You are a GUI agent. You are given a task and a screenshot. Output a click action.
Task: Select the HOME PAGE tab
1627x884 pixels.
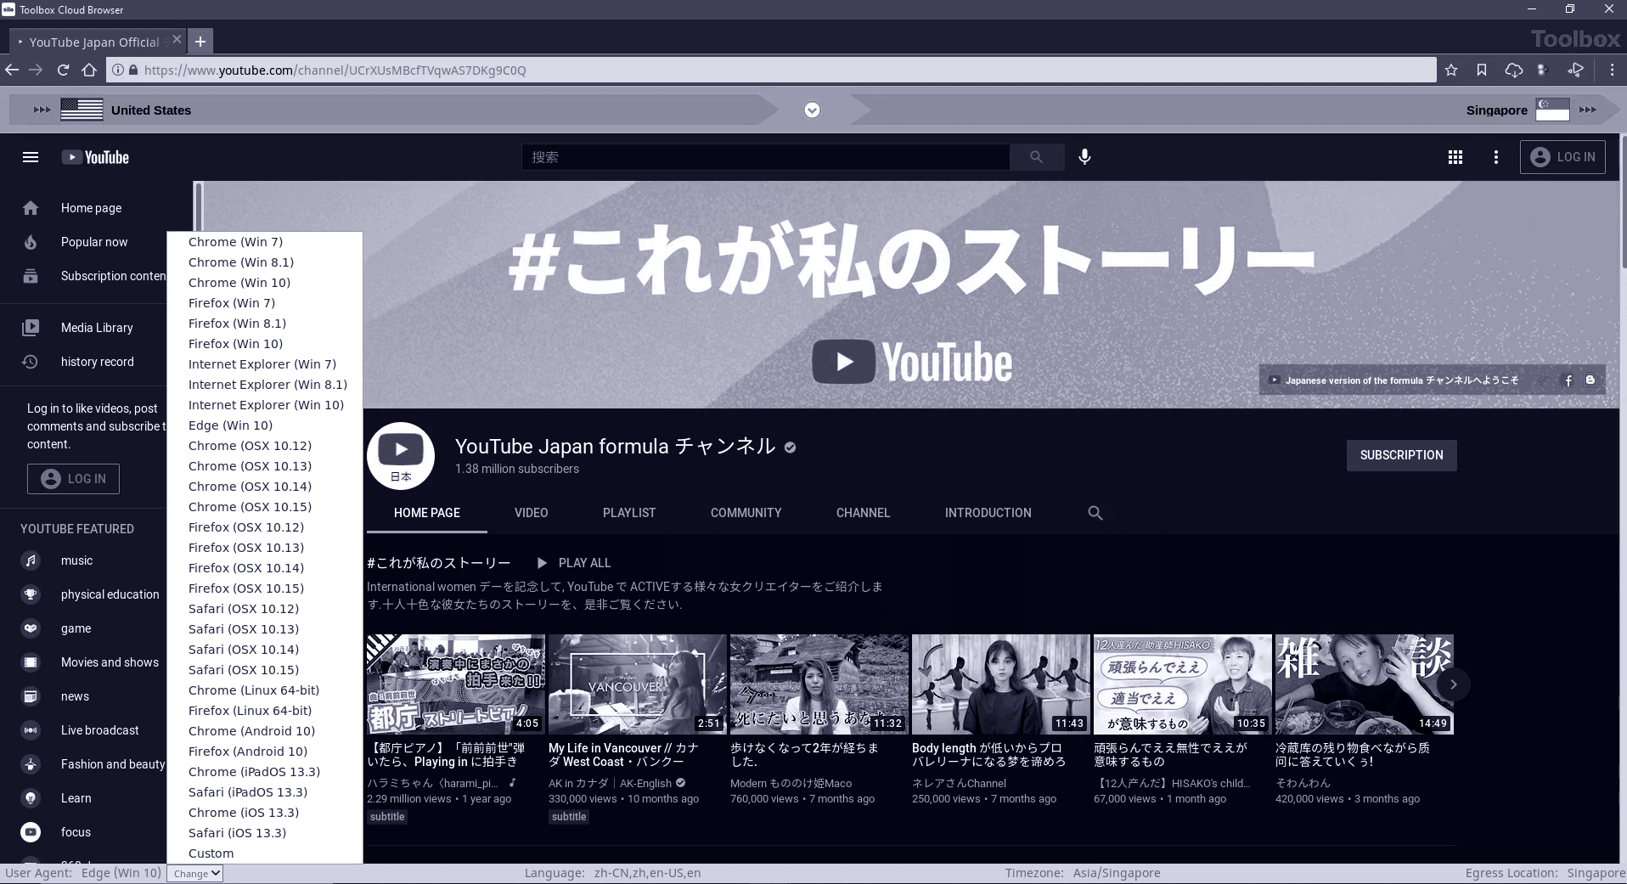pos(426,513)
